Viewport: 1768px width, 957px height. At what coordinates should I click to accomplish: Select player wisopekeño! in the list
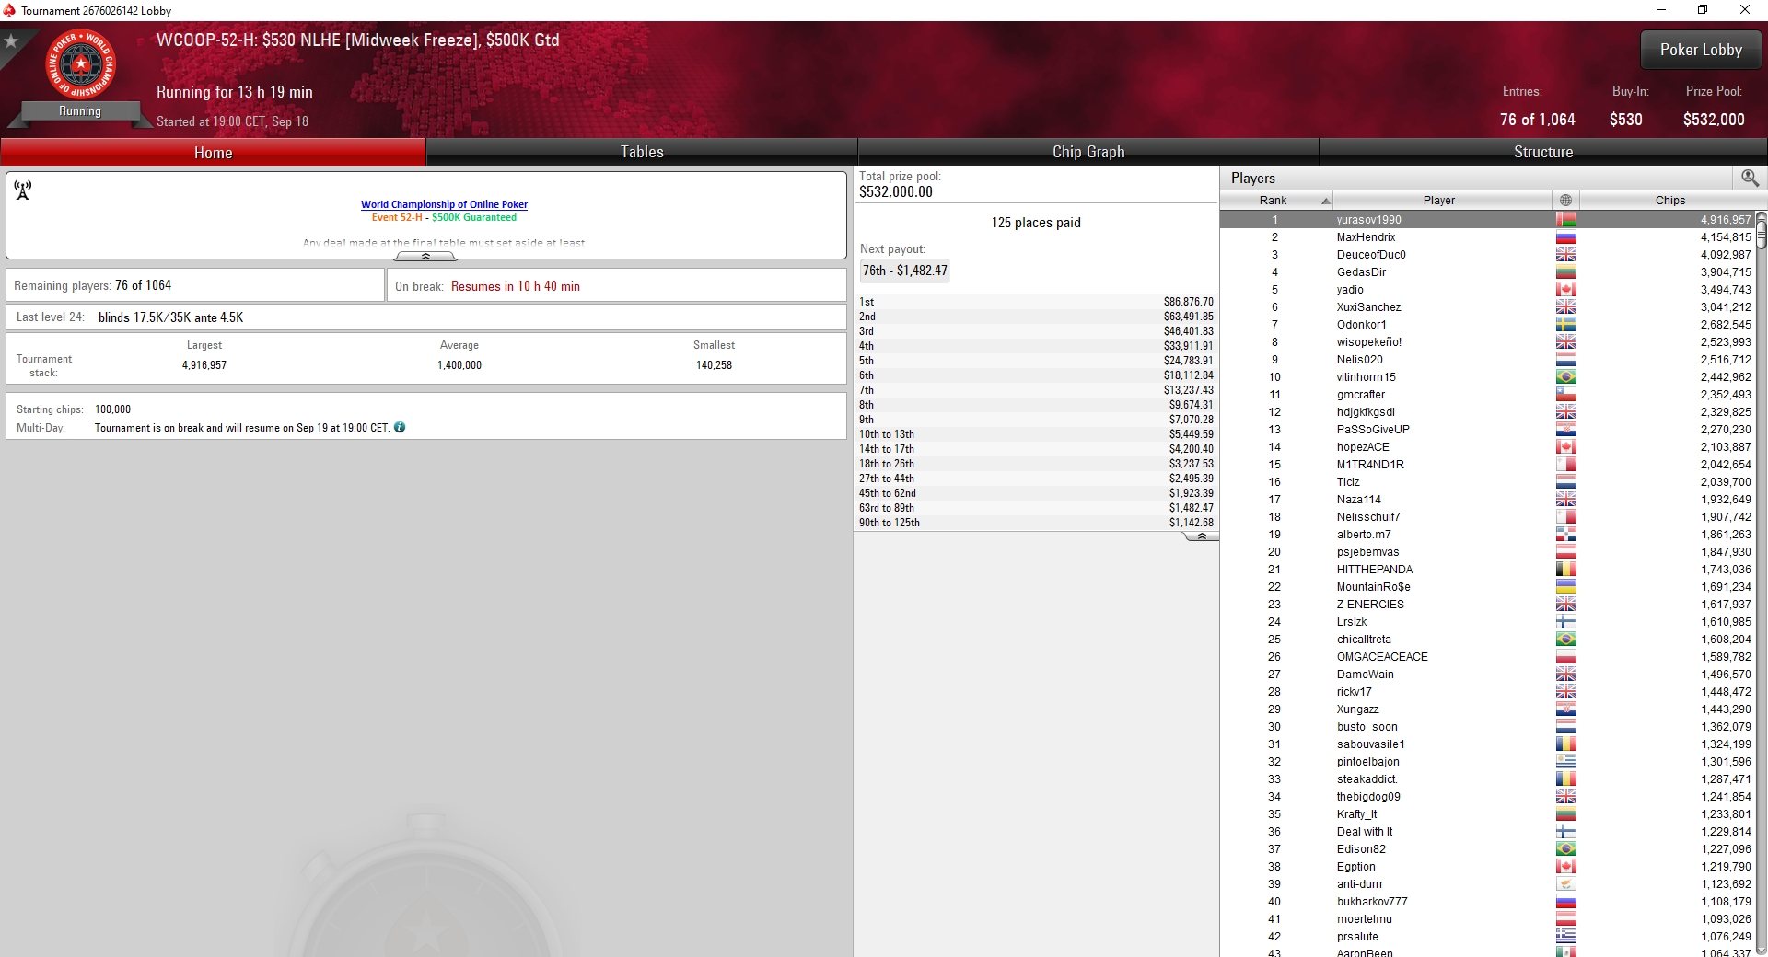pos(1487,342)
